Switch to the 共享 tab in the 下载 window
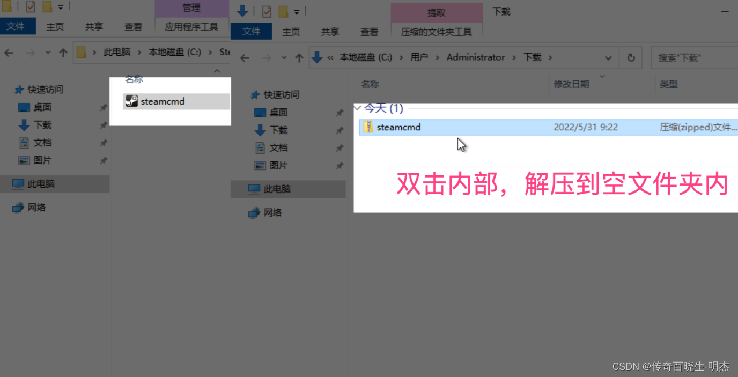Viewport: 738px width, 377px height. (x=330, y=32)
